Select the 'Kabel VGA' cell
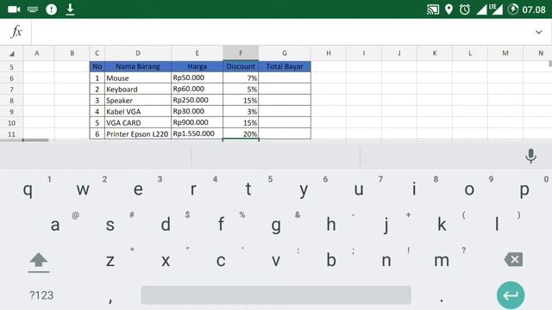Image resolution: width=552 pixels, height=310 pixels. 138,111
